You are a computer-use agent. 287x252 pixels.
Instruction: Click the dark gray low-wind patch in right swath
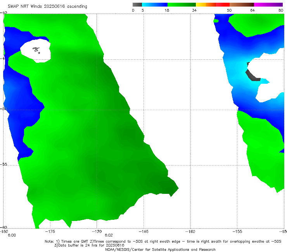[x=253, y=75]
